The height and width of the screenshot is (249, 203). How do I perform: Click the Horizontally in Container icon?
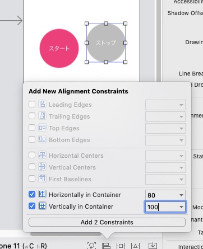pyautogui.click(x=42, y=194)
